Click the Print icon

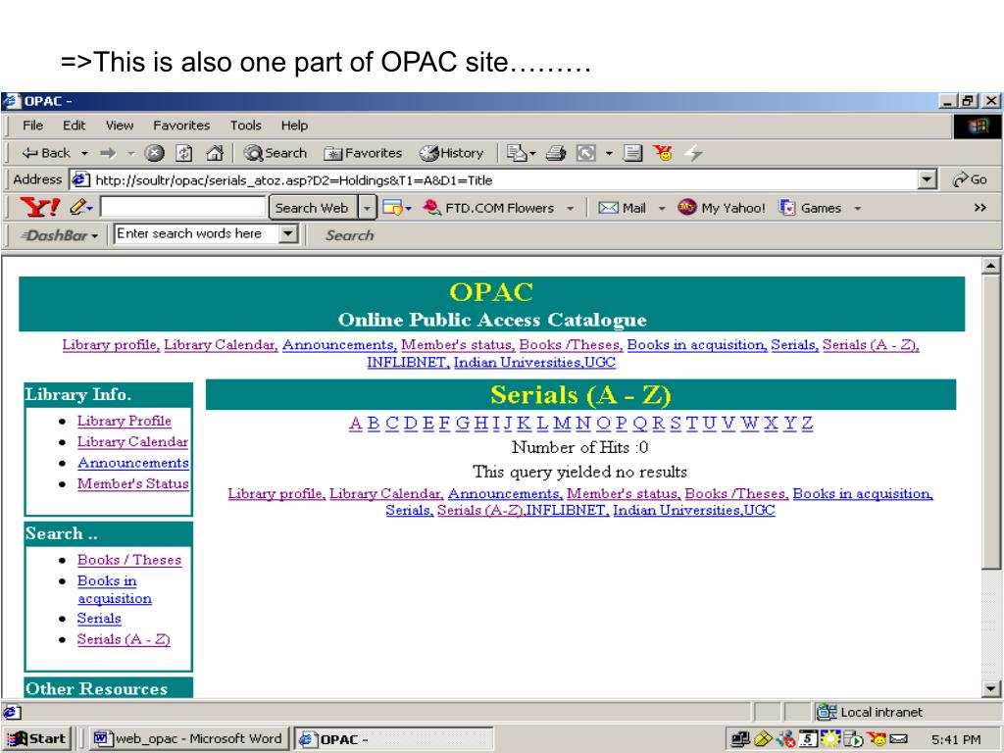click(x=556, y=153)
